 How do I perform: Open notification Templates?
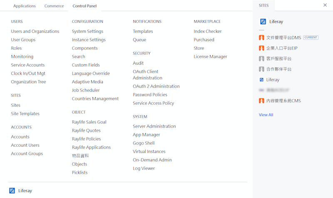pyautogui.click(x=143, y=31)
